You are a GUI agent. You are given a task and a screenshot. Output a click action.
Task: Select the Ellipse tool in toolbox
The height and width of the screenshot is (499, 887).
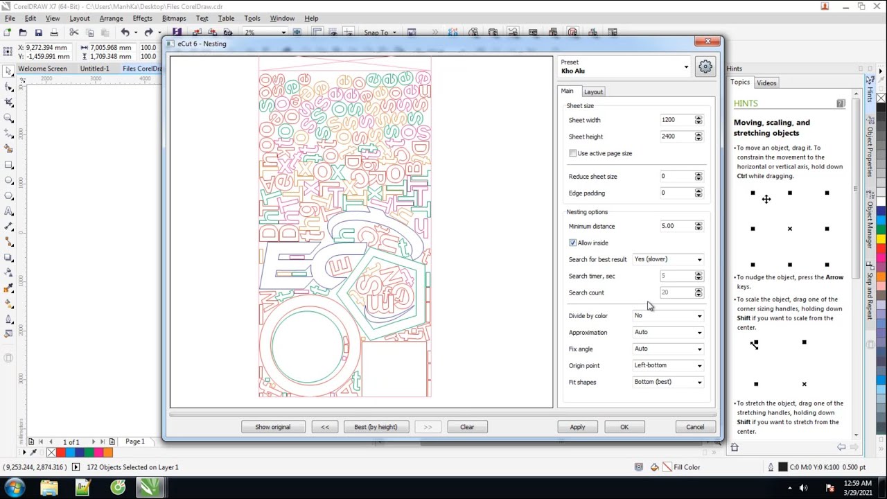(8, 180)
